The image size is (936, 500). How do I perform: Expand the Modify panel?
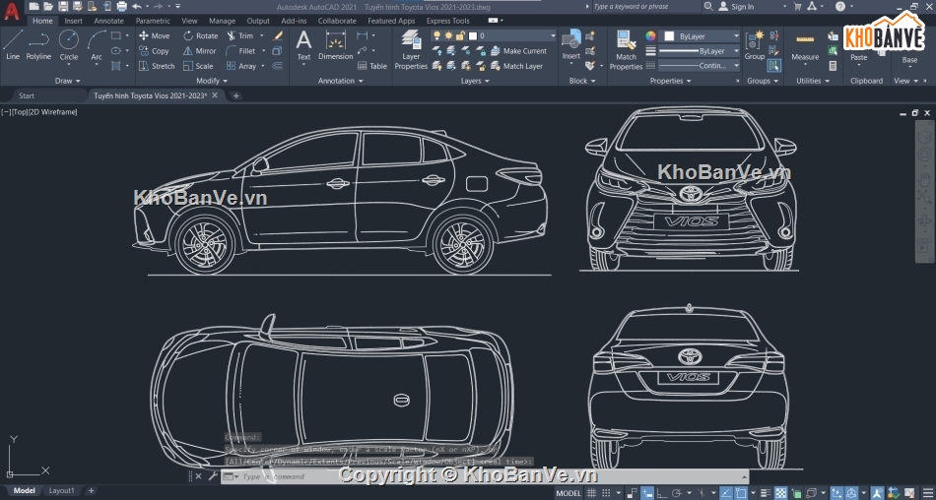(x=212, y=81)
